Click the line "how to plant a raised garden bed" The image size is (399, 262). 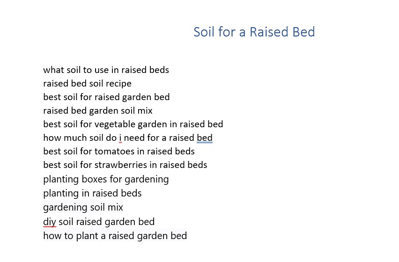coord(115,236)
